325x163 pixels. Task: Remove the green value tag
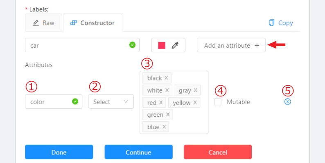[x=168, y=114]
